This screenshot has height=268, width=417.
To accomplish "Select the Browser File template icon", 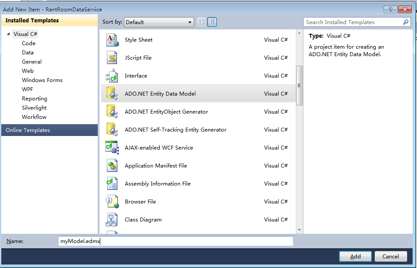I will 112,202.
